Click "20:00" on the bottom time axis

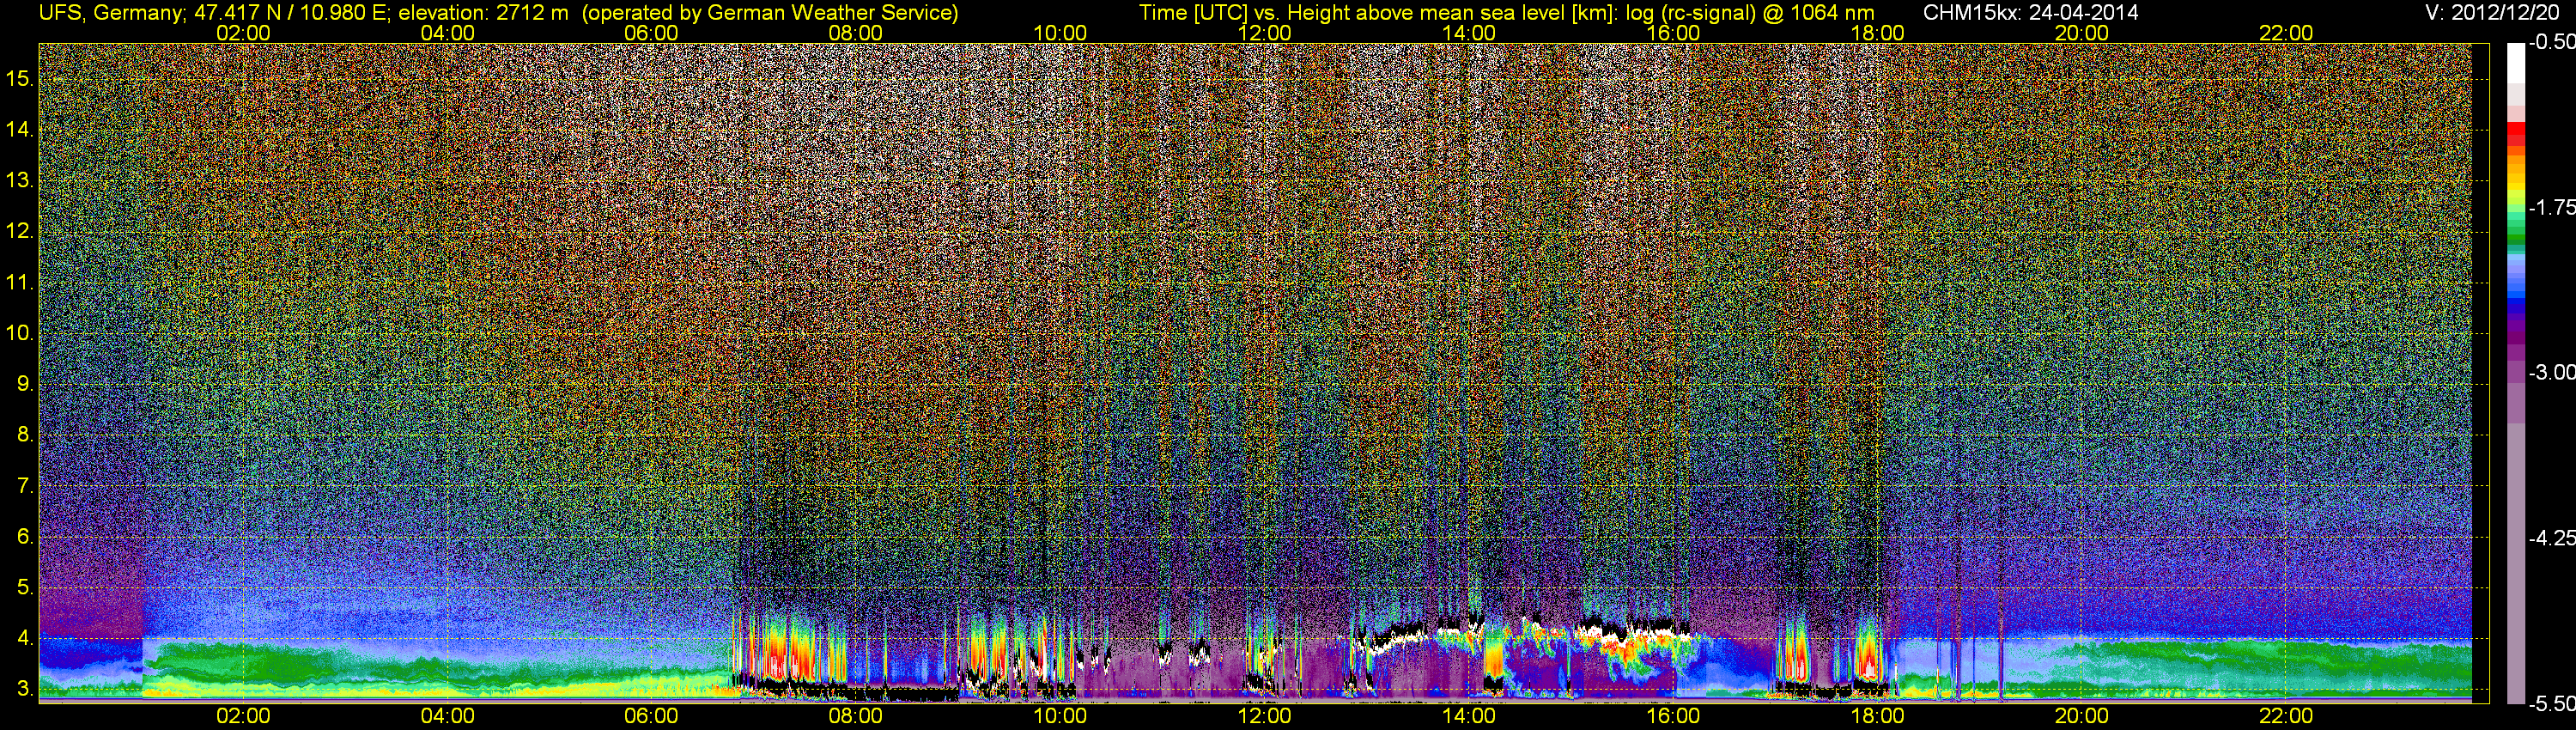click(x=2082, y=716)
